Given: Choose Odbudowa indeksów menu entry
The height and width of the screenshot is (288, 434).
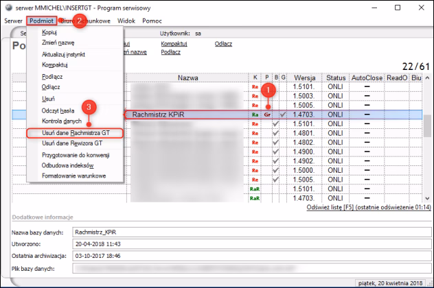Looking at the screenshot, I should click(x=67, y=165).
